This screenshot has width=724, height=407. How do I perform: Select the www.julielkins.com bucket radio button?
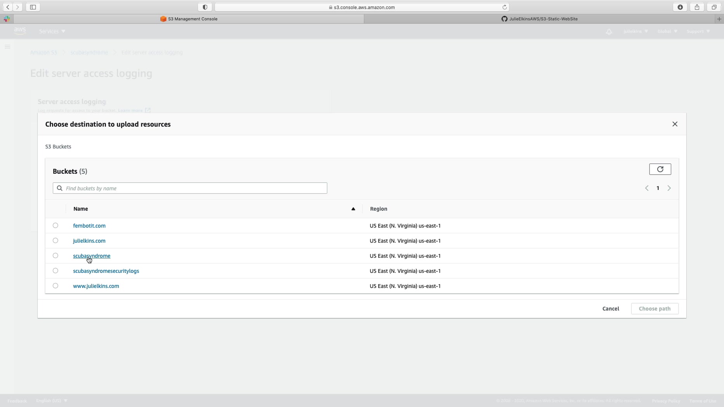pyautogui.click(x=55, y=286)
